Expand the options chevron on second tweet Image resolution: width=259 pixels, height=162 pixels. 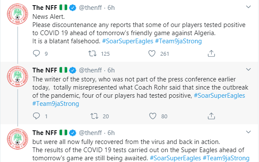click(x=248, y=69)
